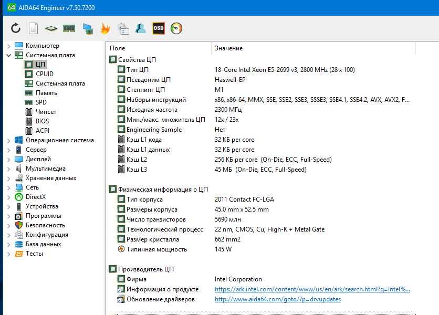Click the AIDA64 application logo icon
Image resolution: width=439 pixels, height=315 pixels.
(11, 7)
